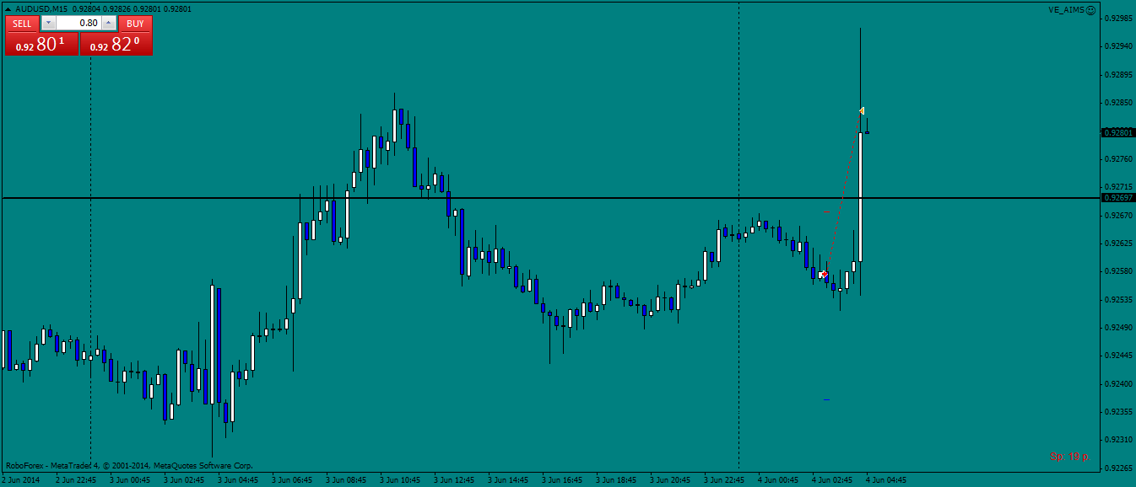Click the 3 Jun 22:45 time label

[x=724, y=480]
